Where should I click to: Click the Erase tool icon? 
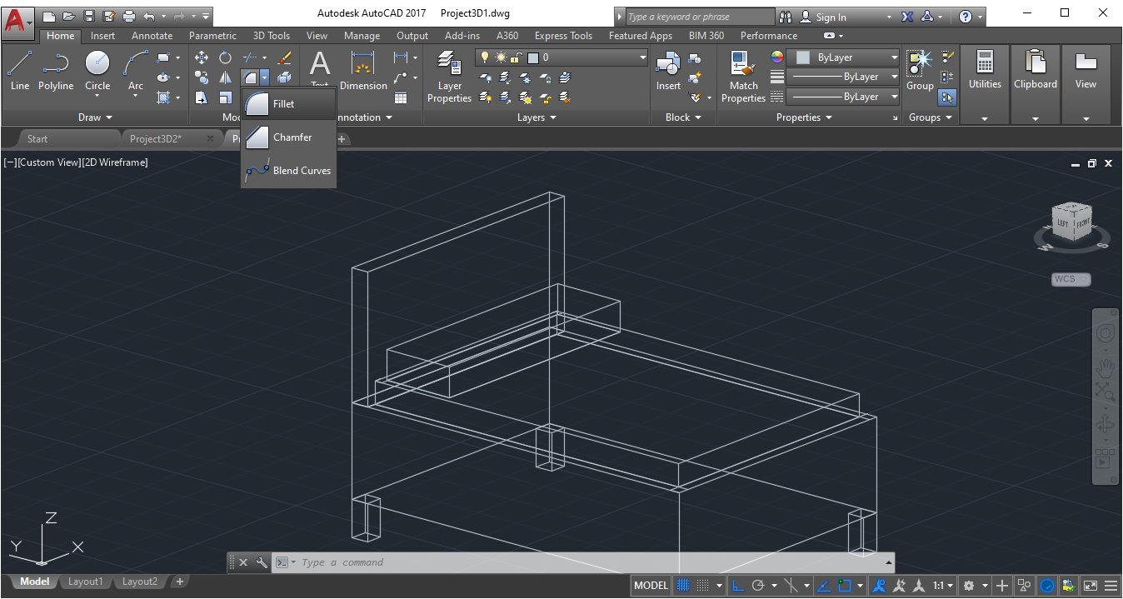tap(284, 57)
